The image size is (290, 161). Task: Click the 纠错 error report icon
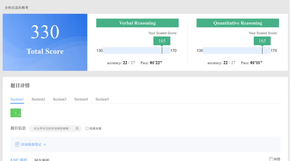click(x=271, y=159)
